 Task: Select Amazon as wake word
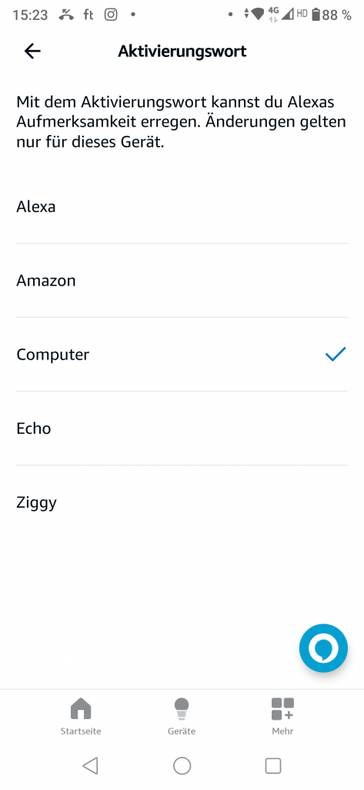(x=182, y=280)
